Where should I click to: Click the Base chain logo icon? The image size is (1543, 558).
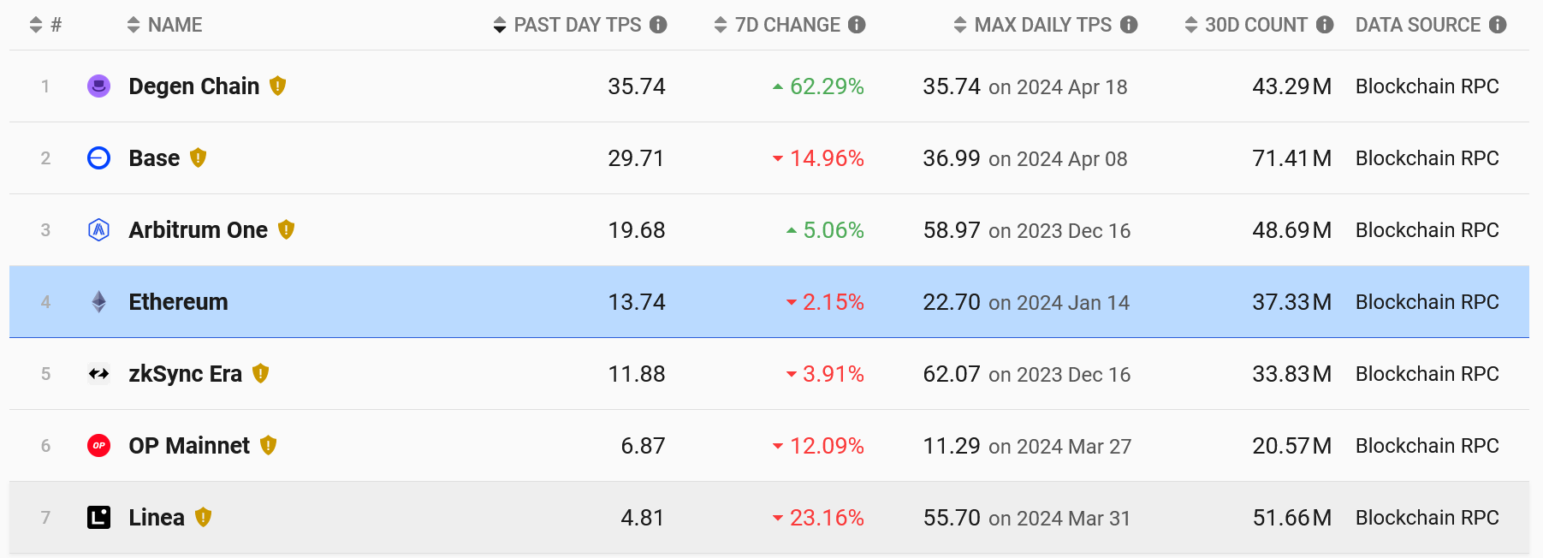99,157
